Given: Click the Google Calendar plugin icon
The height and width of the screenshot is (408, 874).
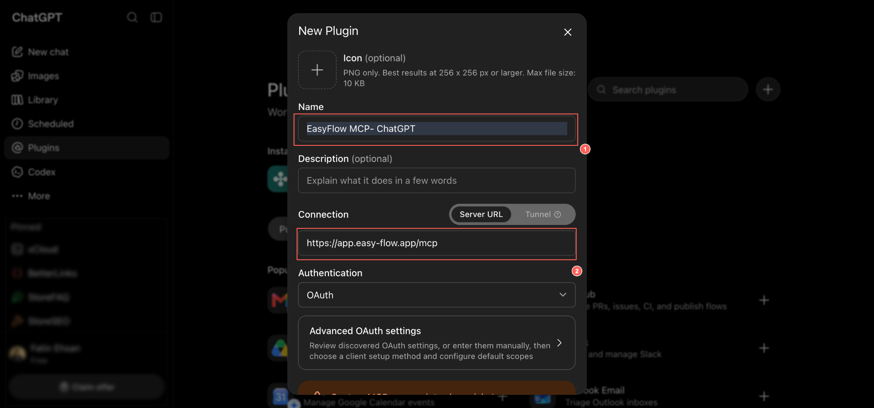Looking at the screenshot, I should pyautogui.click(x=280, y=396).
